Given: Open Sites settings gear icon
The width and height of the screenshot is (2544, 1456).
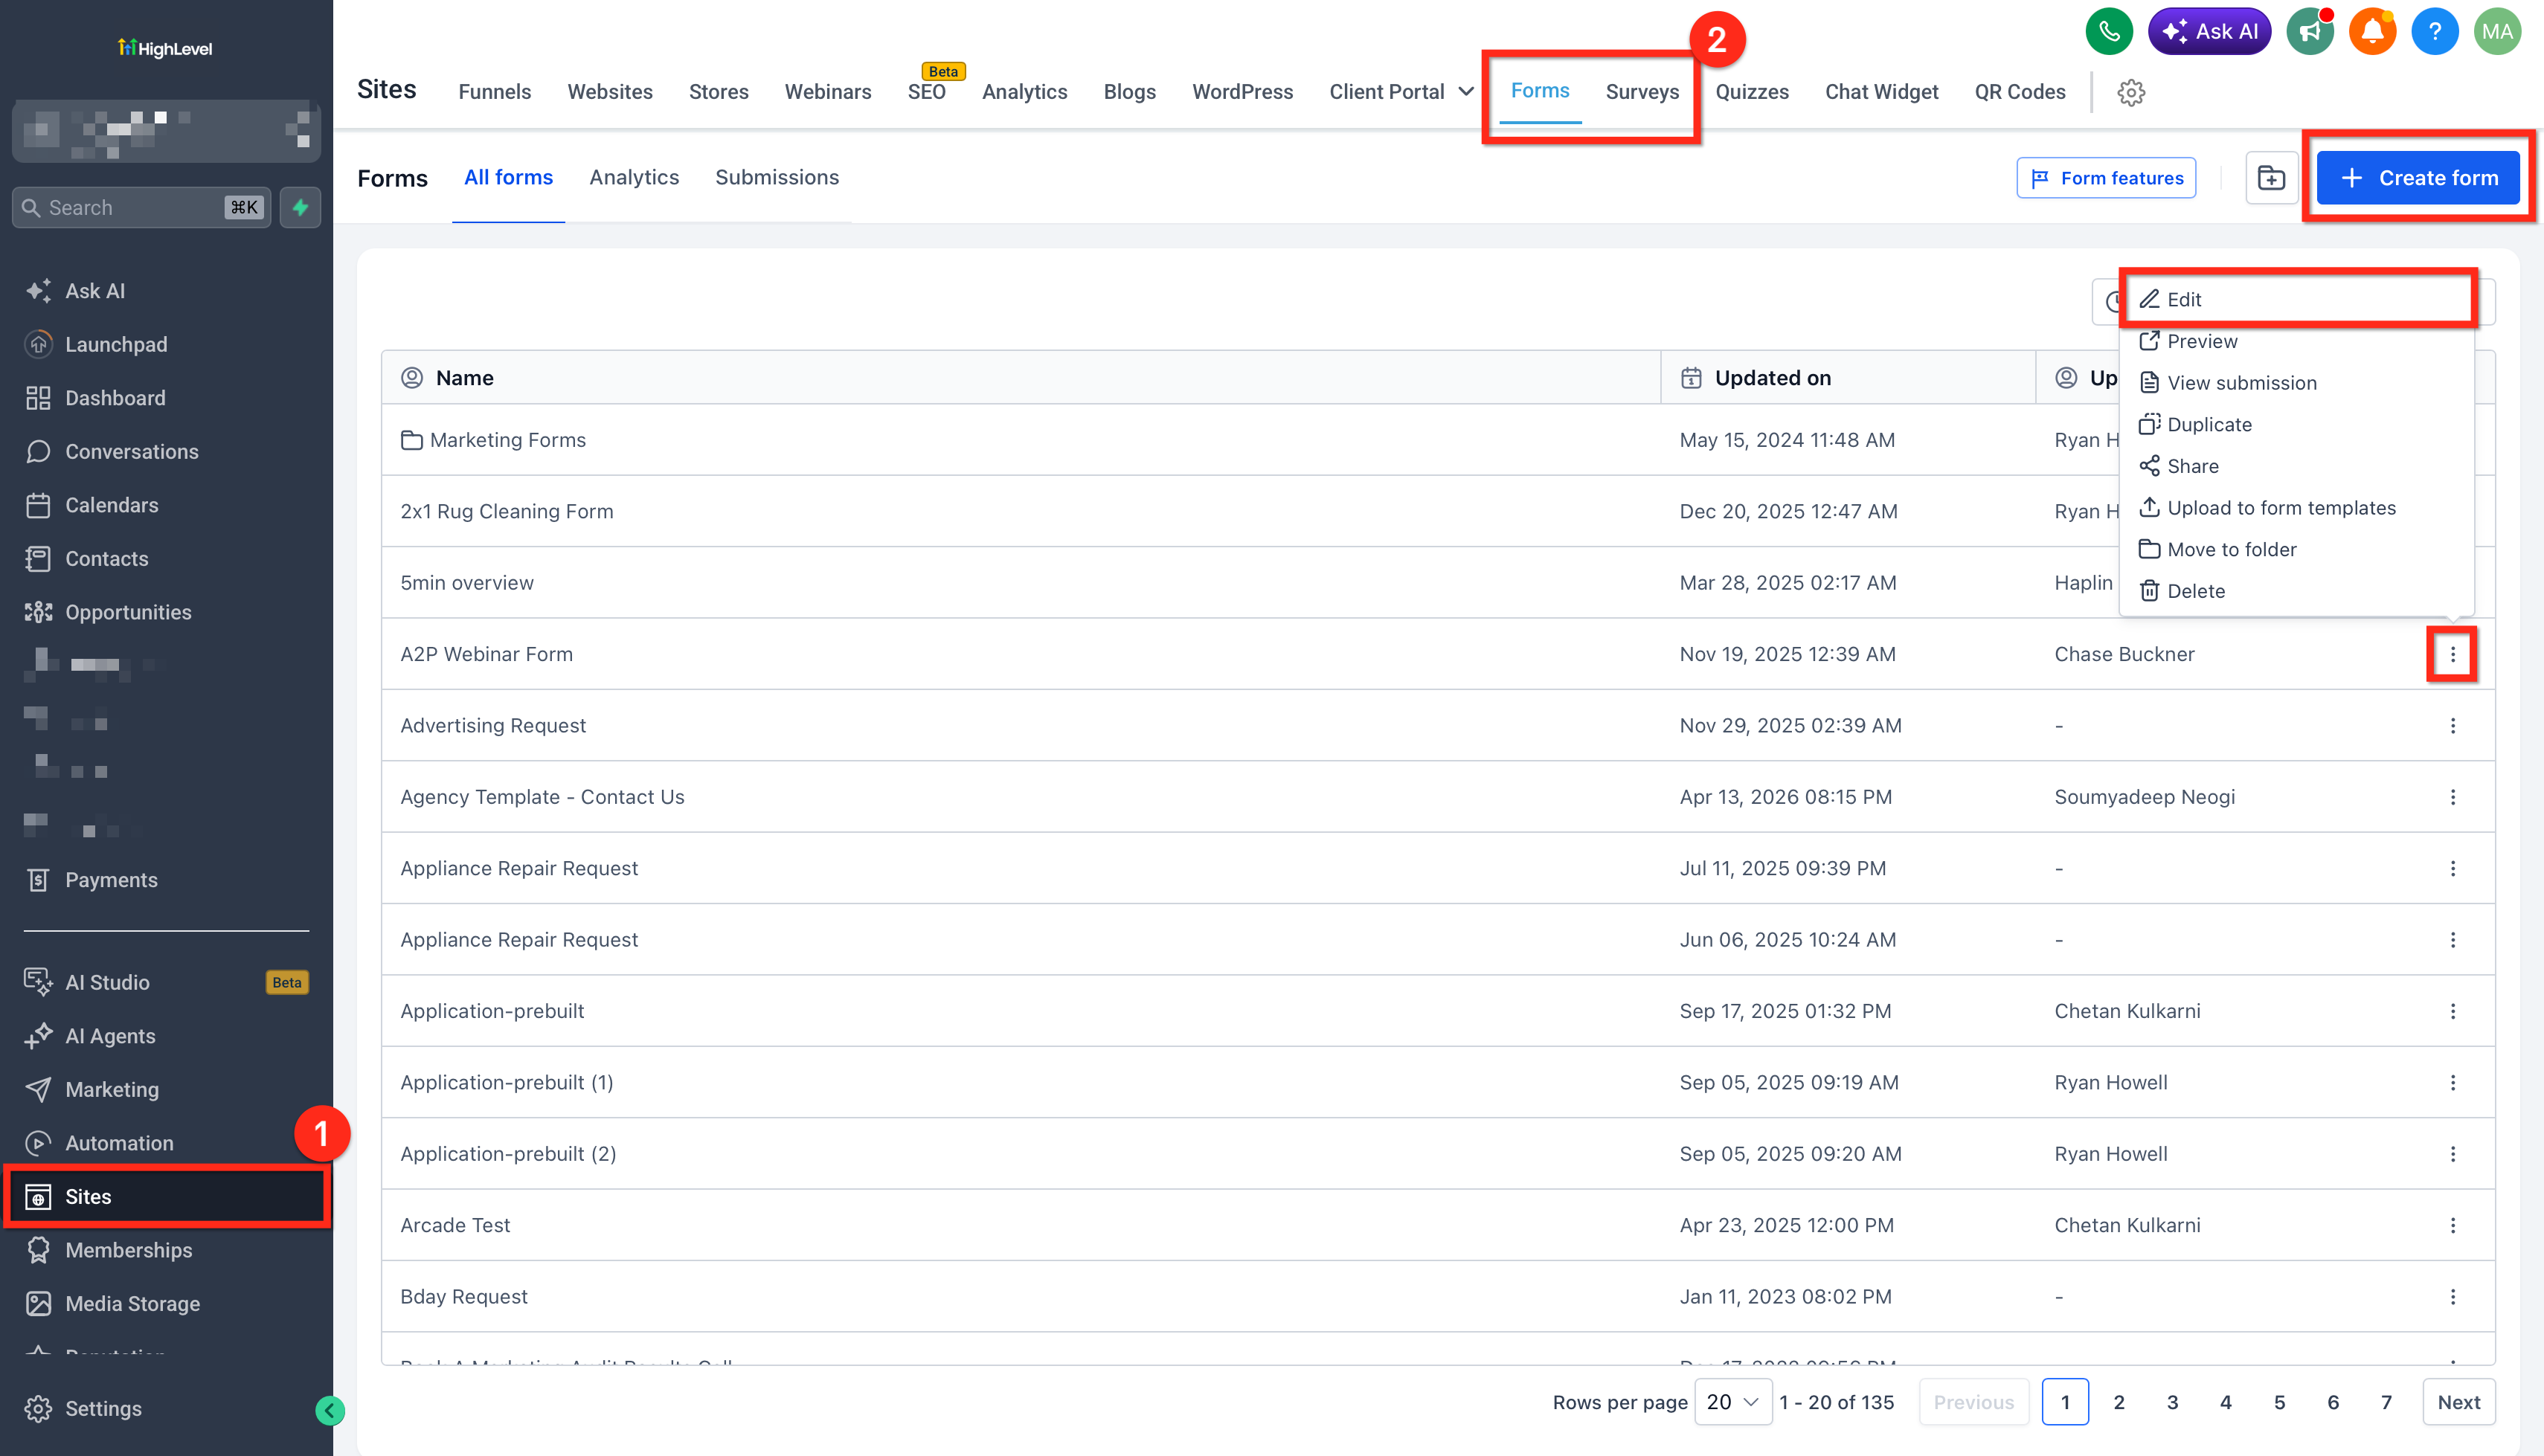Looking at the screenshot, I should tap(2131, 92).
